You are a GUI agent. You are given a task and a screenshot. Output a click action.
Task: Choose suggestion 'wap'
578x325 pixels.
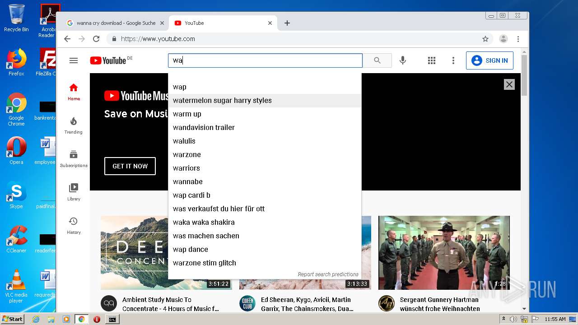tap(265, 87)
